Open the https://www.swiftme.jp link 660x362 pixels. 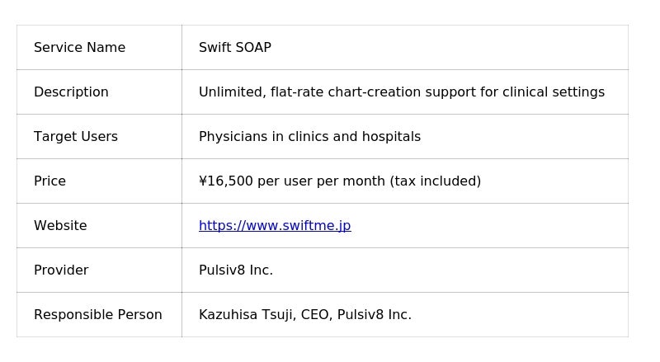click(x=275, y=225)
